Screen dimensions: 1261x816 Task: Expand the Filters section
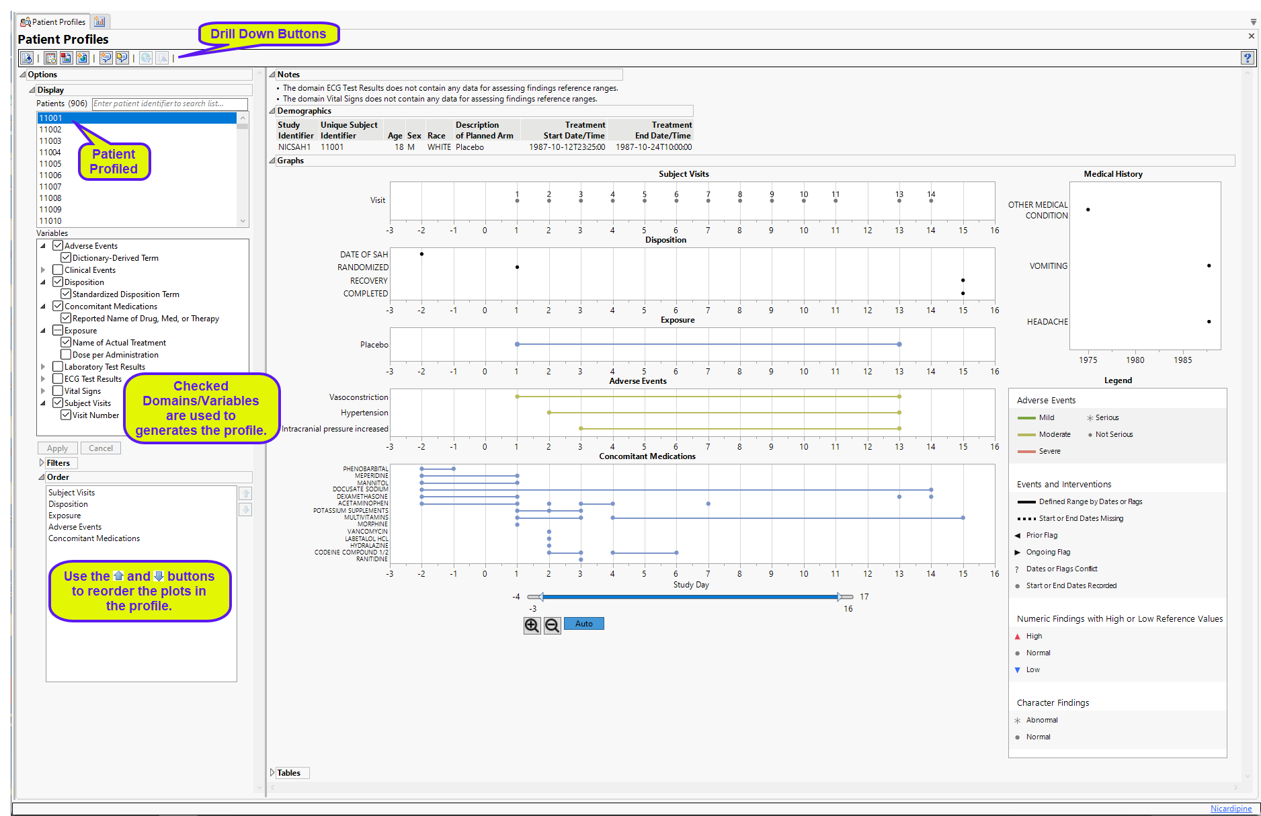pos(42,463)
